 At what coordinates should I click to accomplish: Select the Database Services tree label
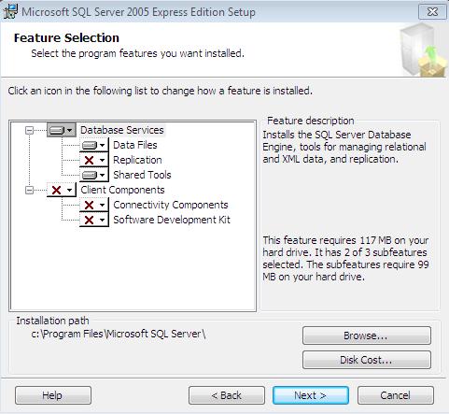click(x=122, y=130)
